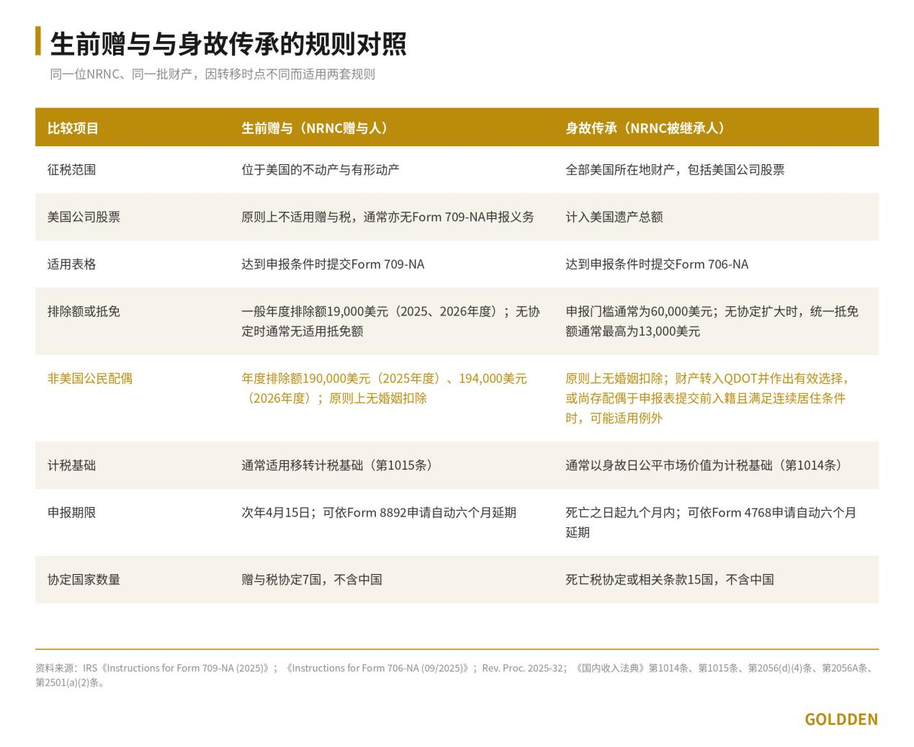Click the cell 赠与税协定7国，不含中国

click(x=312, y=580)
